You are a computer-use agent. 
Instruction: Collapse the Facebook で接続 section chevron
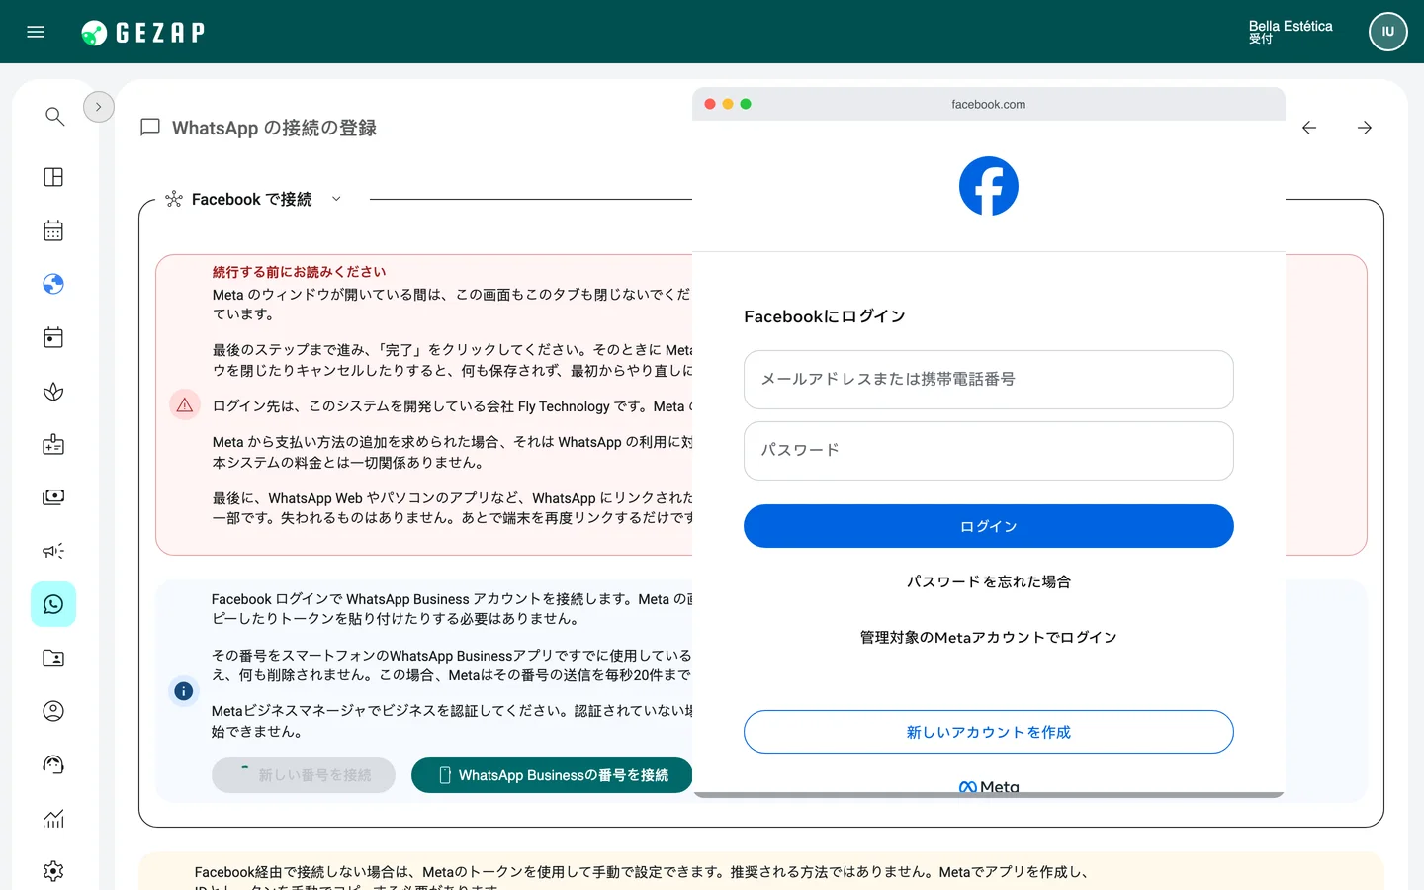click(336, 199)
